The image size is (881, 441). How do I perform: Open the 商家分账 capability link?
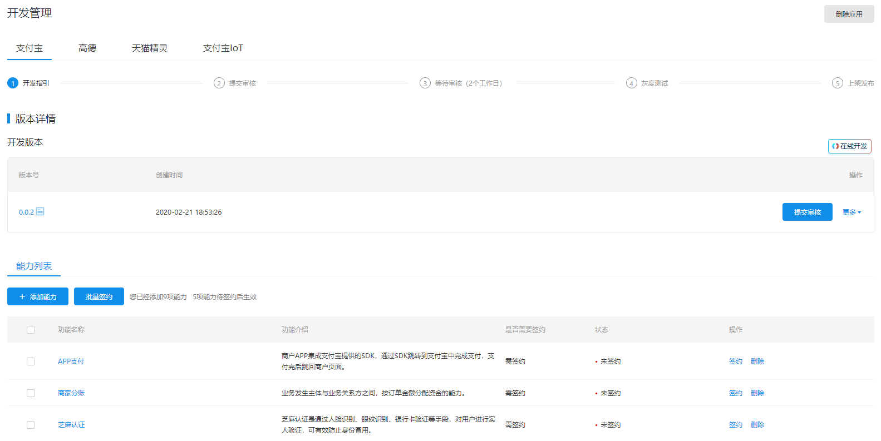tap(71, 393)
